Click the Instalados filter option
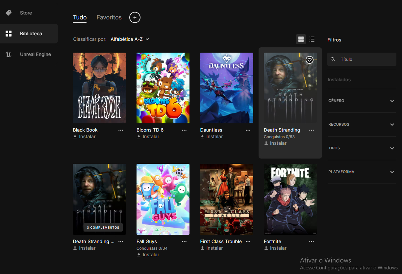This screenshot has height=274, width=402. 339,80
